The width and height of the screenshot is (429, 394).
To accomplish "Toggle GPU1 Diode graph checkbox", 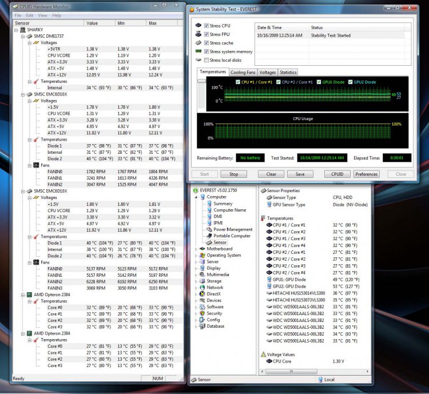I will point(319,82).
